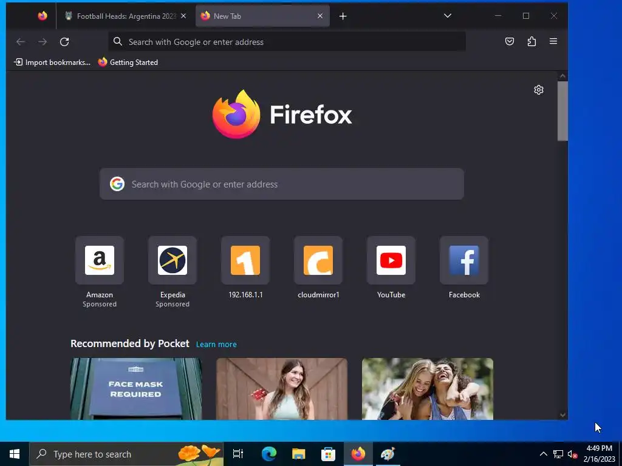The height and width of the screenshot is (466, 622).
Task: Click the Google logo in search box
Action: pyautogui.click(x=117, y=184)
